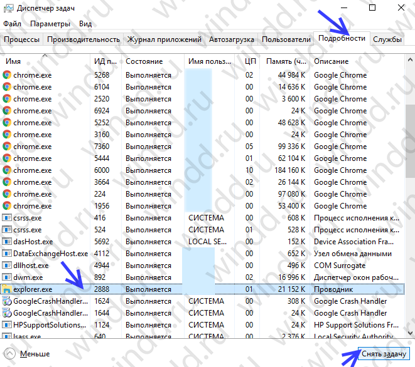
Task: Open the Автозагрузка tab
Action: tap(232, 39)
